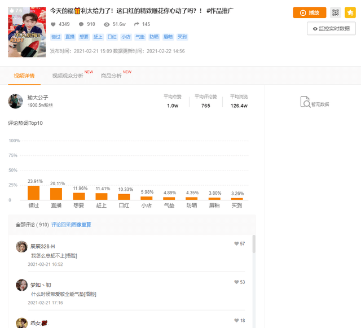Click the 口红 keyword tag
361x328 pixels.
(112, 37)
